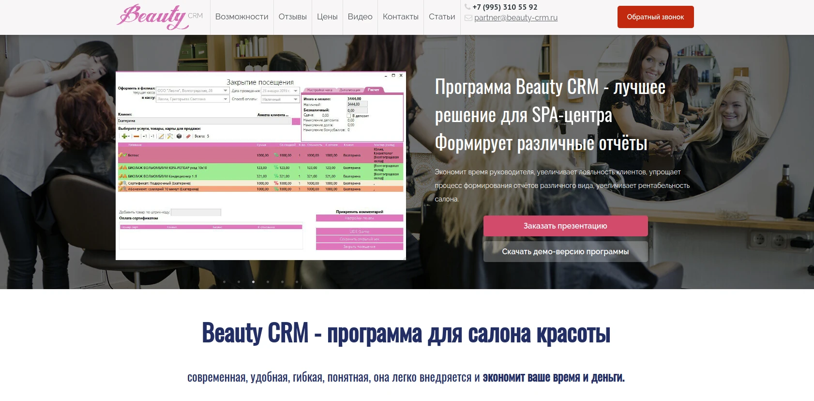This screenshot has width=814, height=401.
Task: Click 'Сохранить открытый чек' button
Action: point(360,239)
